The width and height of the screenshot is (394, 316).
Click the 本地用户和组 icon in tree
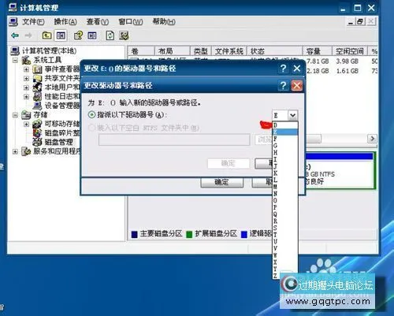point(37,87)
